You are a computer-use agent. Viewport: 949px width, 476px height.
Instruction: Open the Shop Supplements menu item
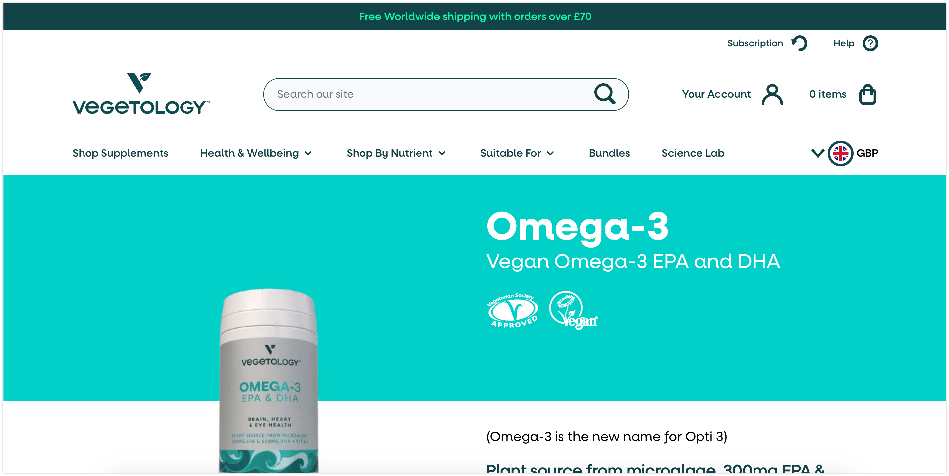120,153
